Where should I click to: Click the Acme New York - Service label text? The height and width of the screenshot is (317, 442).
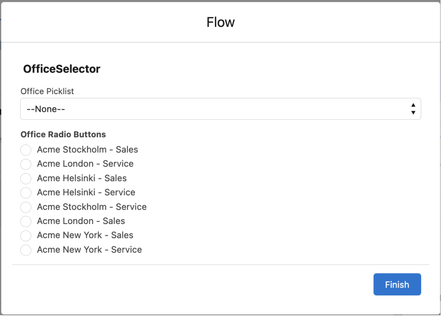(x=89, y=250)
